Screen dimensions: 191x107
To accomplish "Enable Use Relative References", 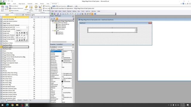I will (x=16, y=8).
